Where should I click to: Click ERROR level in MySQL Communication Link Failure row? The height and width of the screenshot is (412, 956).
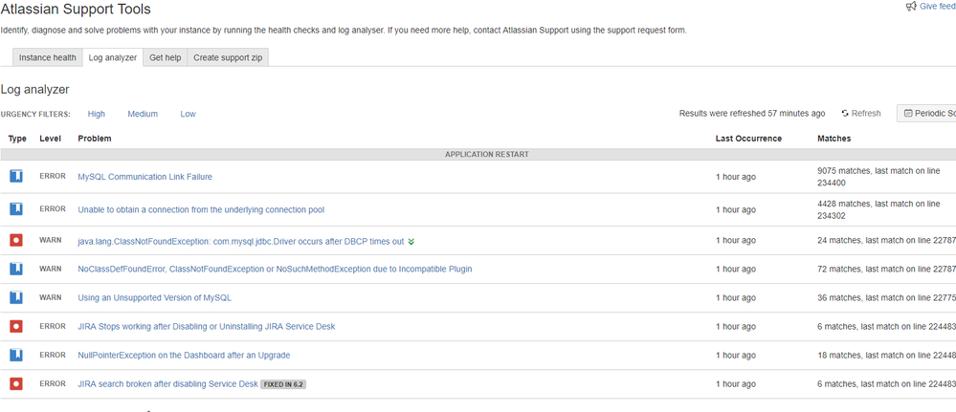click(x=53, y=176)
